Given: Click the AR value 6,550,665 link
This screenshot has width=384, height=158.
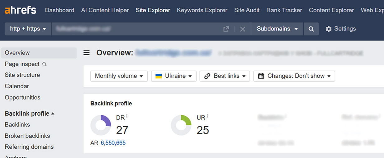Looking at the screenshot, I should tap(113, 143).
